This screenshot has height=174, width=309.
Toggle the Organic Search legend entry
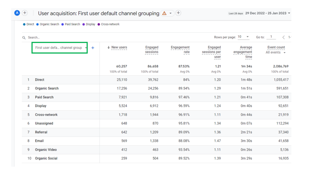(x=48, y=24)
